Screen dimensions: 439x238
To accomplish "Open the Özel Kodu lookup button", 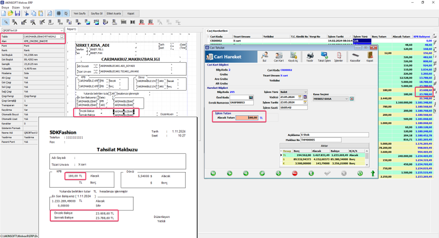I will click(251, 98).
